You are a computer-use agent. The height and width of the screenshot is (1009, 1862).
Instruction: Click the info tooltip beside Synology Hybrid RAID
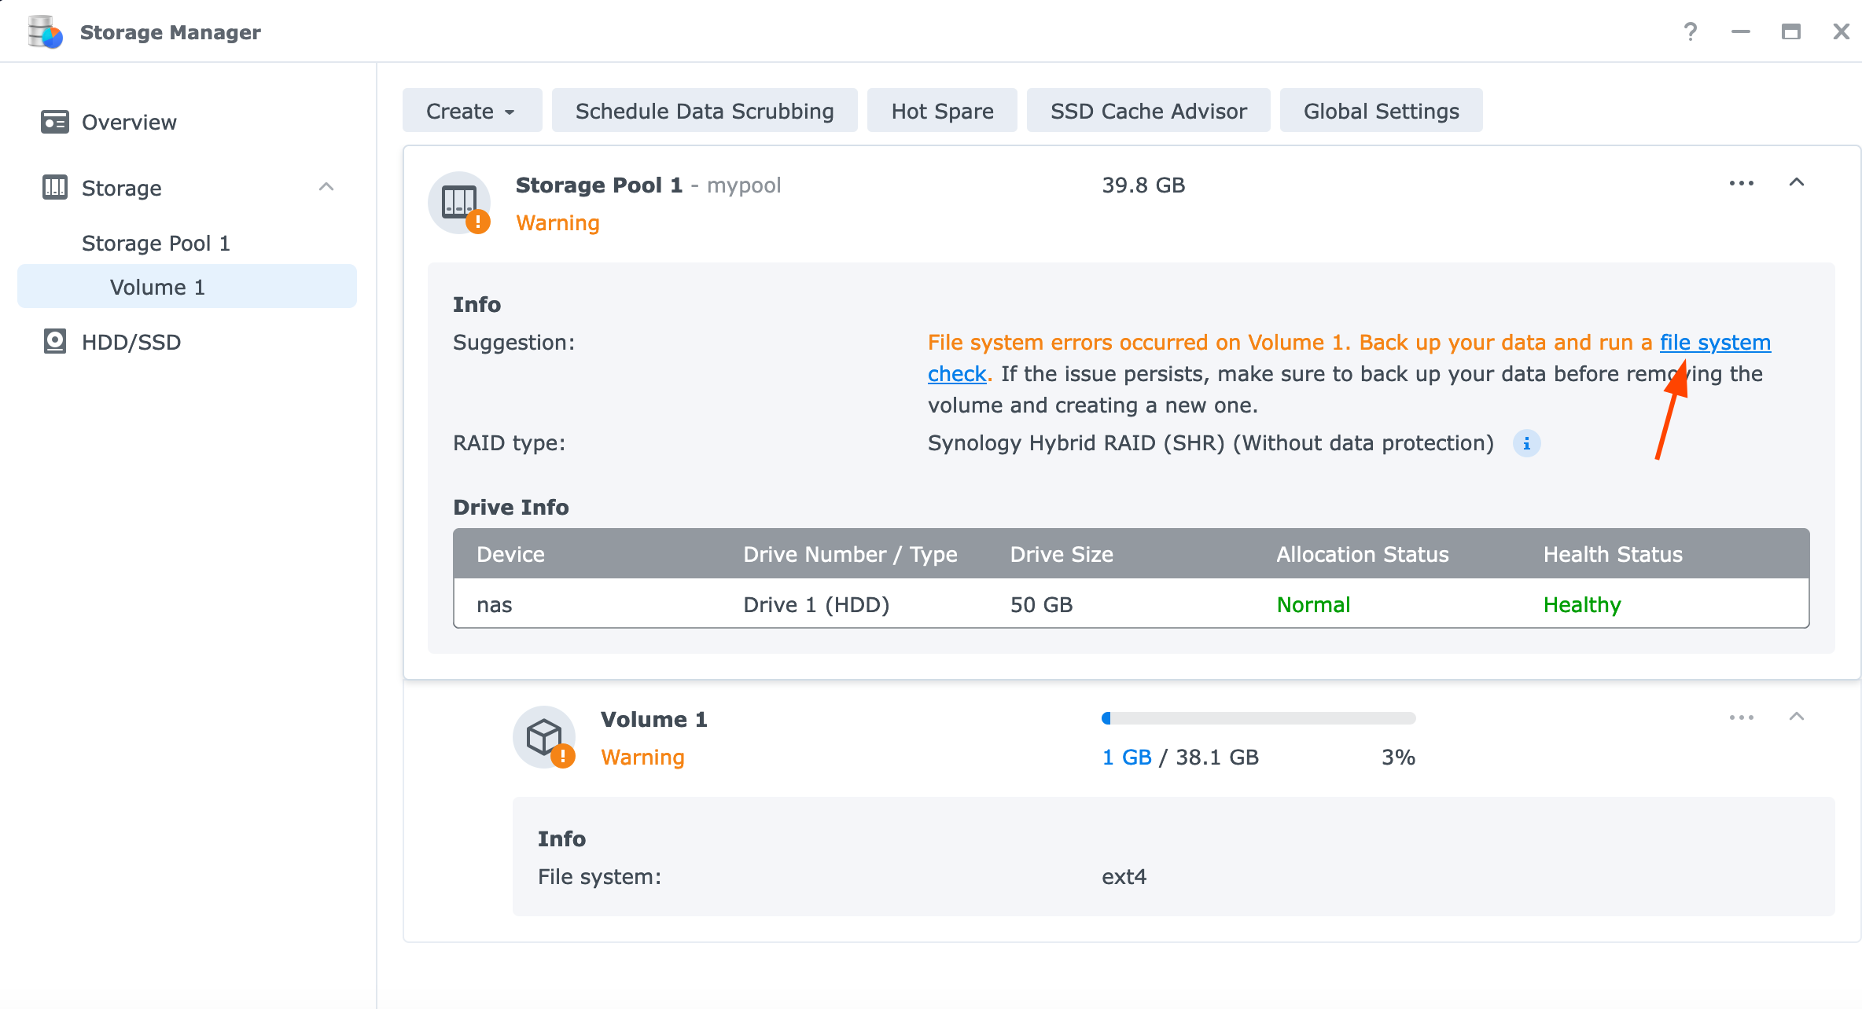click(x=1526, y=443)
